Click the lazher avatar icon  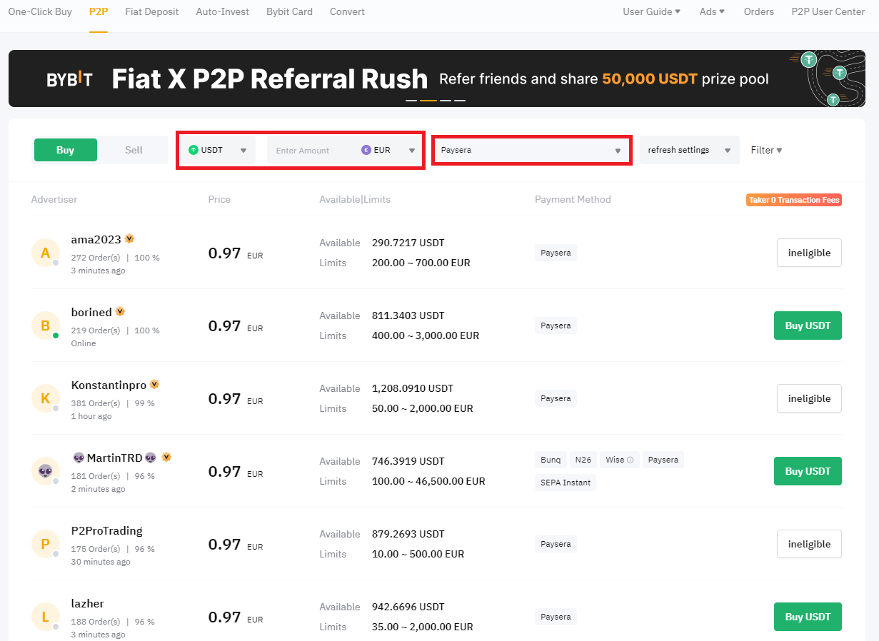point(45,617)
